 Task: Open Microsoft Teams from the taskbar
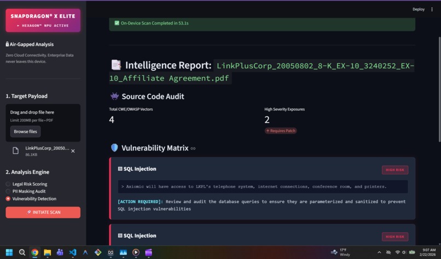60,252
